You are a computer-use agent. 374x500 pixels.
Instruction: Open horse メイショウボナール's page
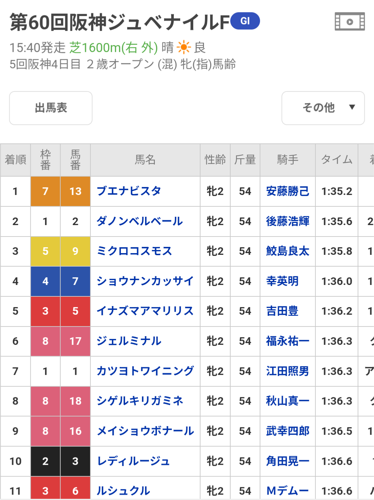pyautogui.click(x=145, y=431)
